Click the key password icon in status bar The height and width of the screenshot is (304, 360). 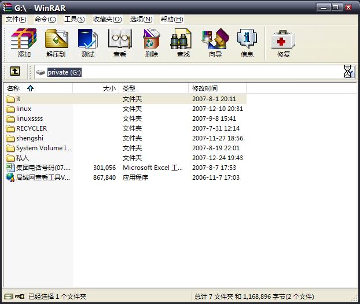[x=20, y=296]
